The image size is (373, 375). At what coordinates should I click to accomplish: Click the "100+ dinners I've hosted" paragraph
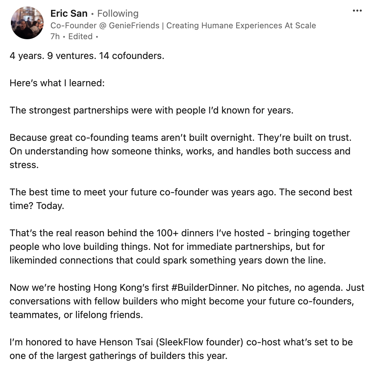[180, 246]
